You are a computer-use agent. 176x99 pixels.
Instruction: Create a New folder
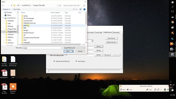17,9
